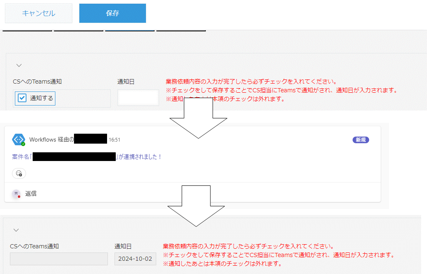Collapse the lower section using its chevron
This screenshot has width=427, height=274.
[x=16, y=230]
